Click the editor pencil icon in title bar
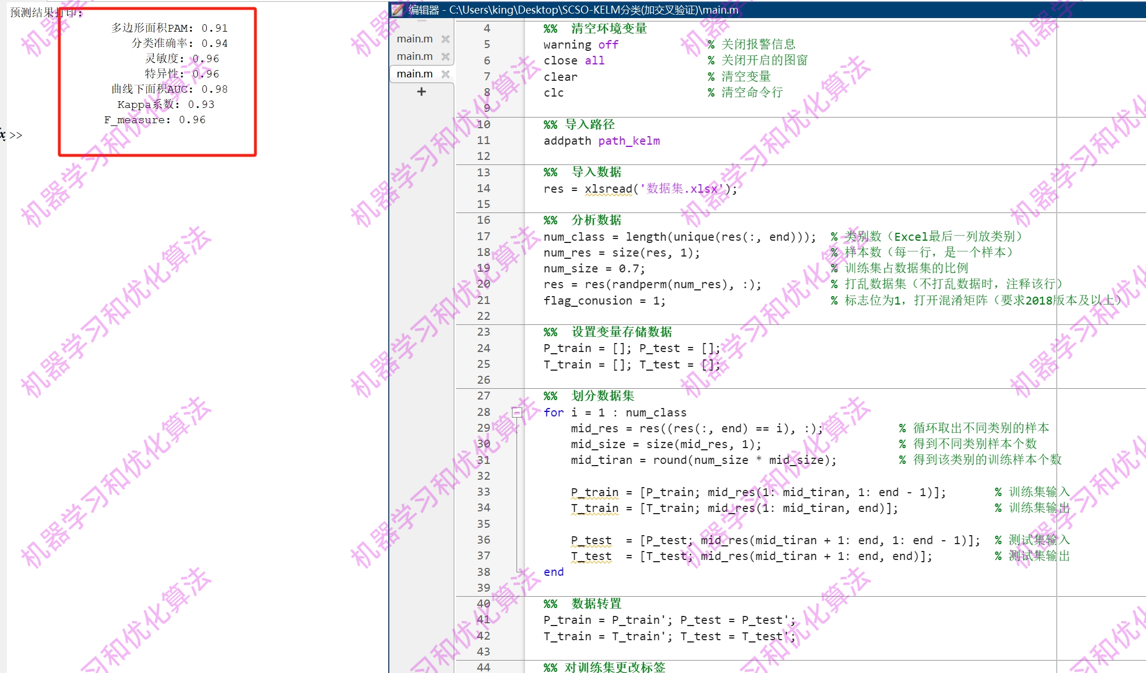The height and width of the screenshot is (673, 1146). [398, 10]
